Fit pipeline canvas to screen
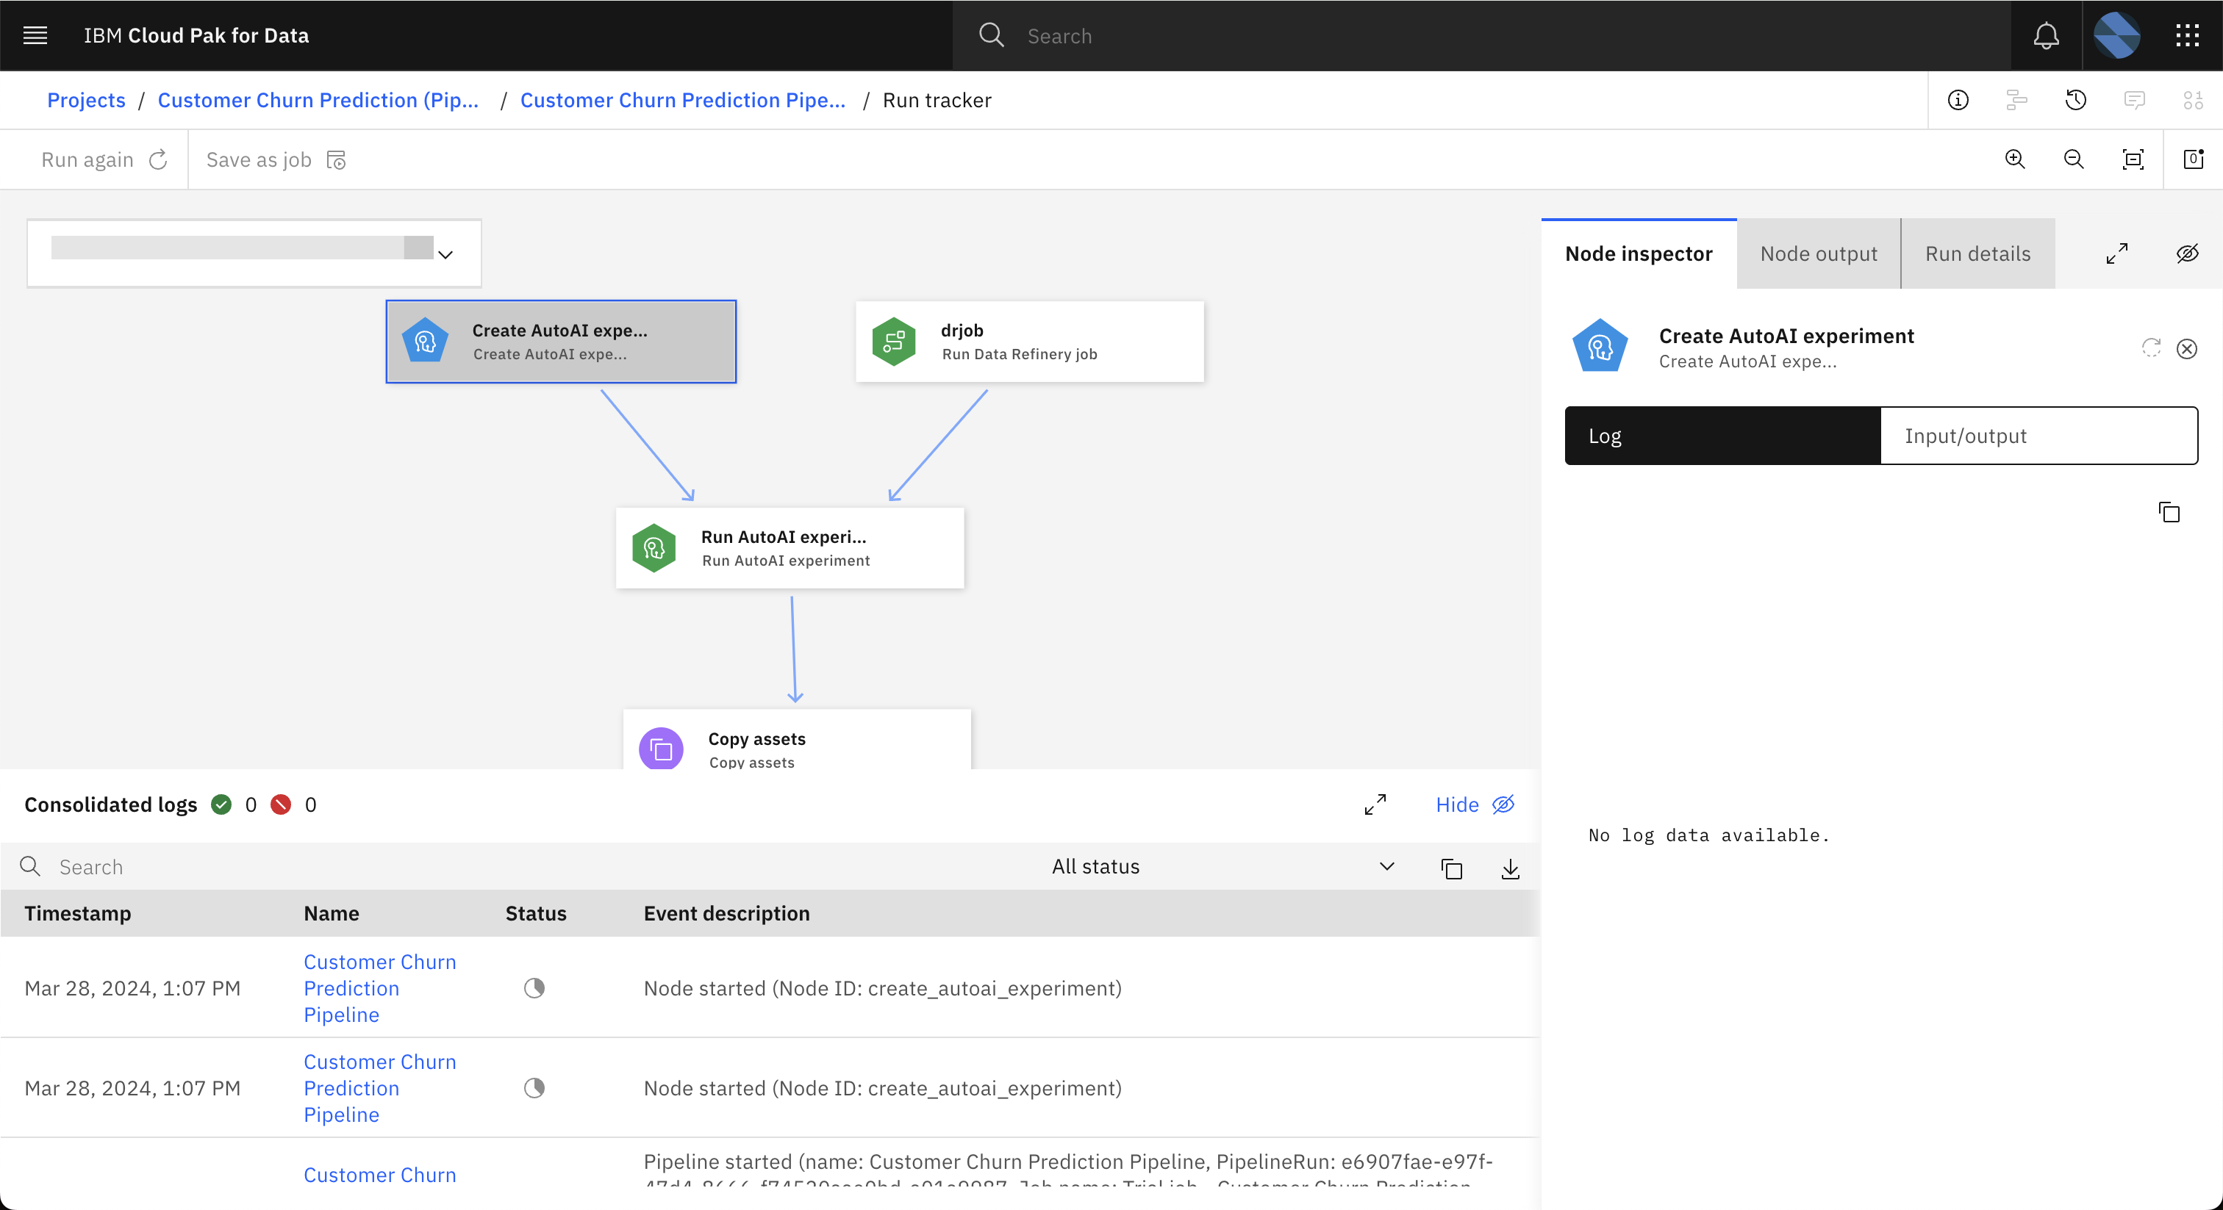The image size is (2223, 1210). point(2133,159)
